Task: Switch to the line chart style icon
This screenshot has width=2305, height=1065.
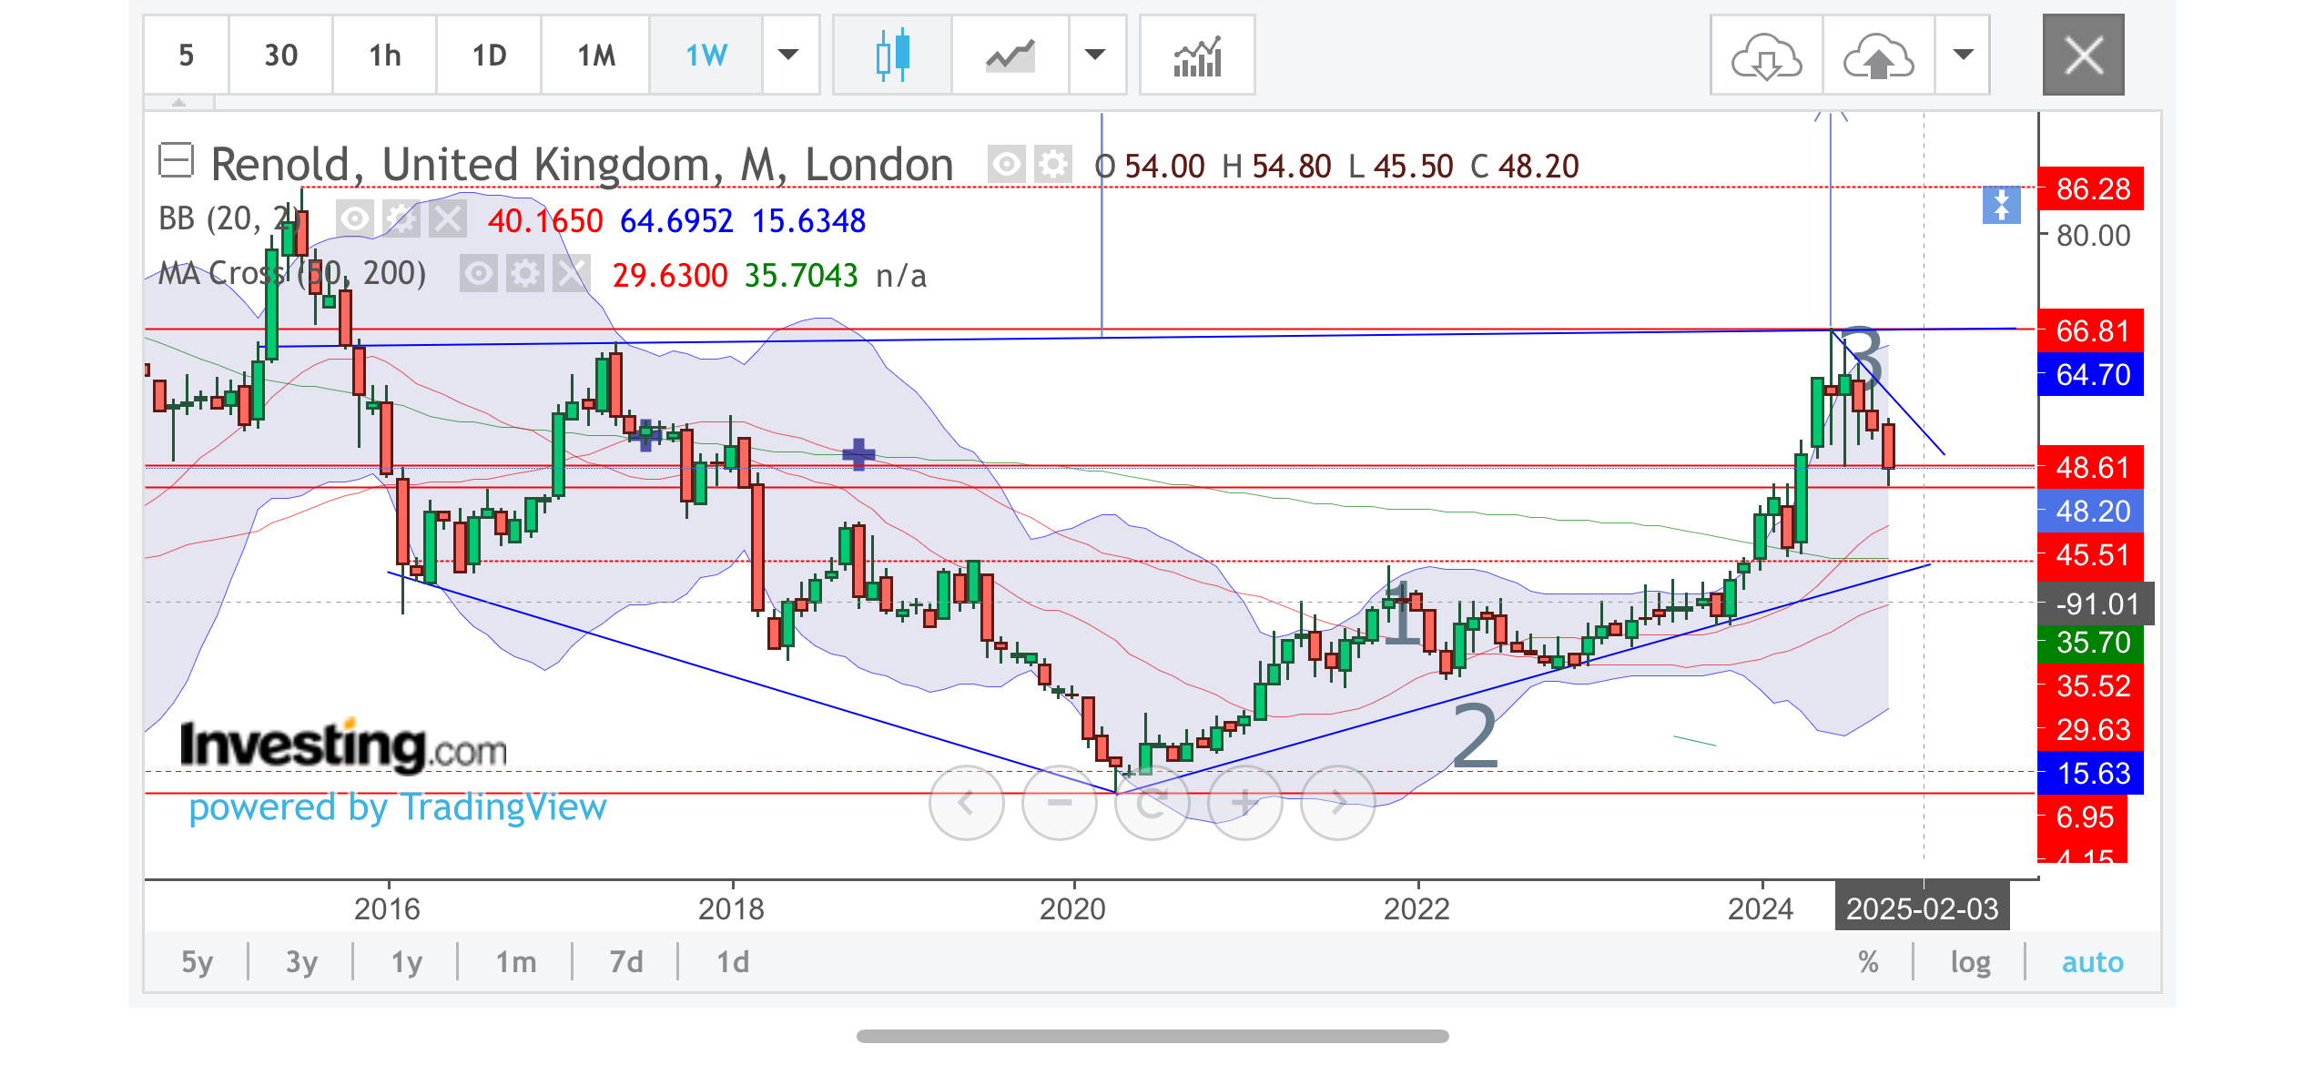Action: coord(1010,56)
